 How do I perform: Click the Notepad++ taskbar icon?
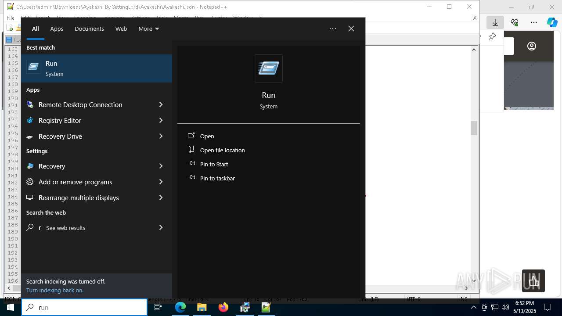(x=266, y=307)
